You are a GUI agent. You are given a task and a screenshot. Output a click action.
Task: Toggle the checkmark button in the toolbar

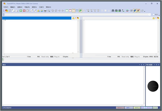point(84,11)
